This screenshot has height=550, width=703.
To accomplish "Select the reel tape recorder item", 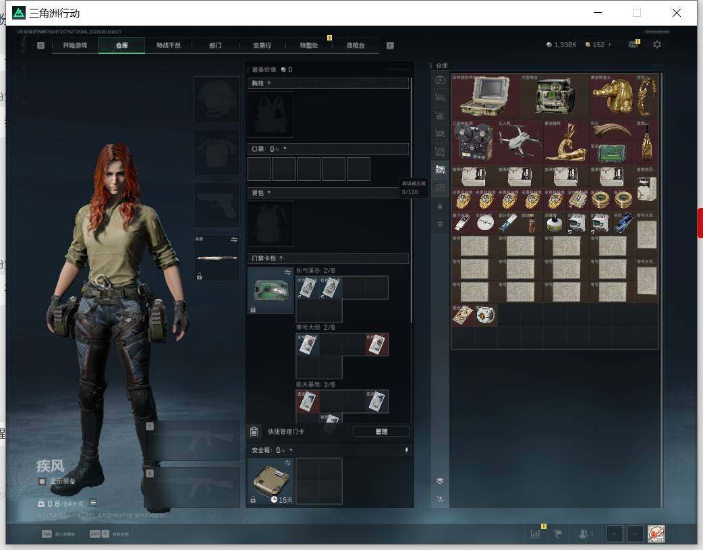I will [x=474, y=142].
